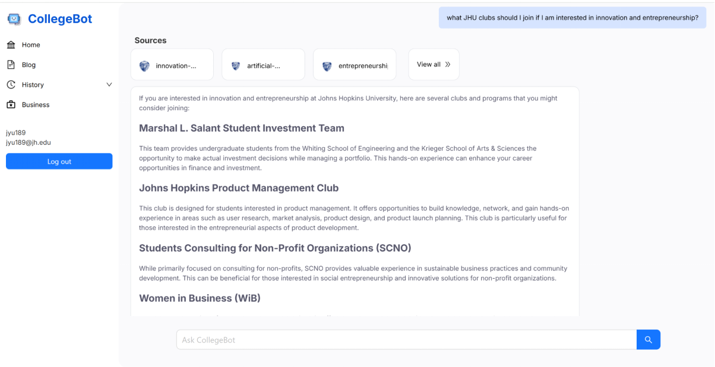Click the shield icon on innovation source

[x=144, y=66]
